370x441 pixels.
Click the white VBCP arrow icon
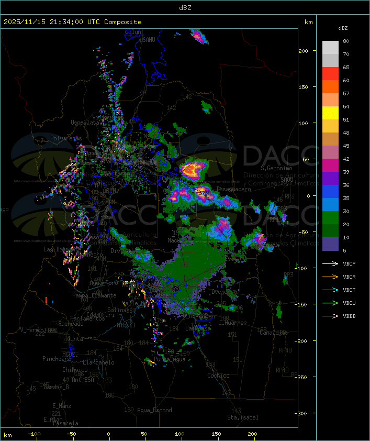pyautogui.click(x=330, y=263)
